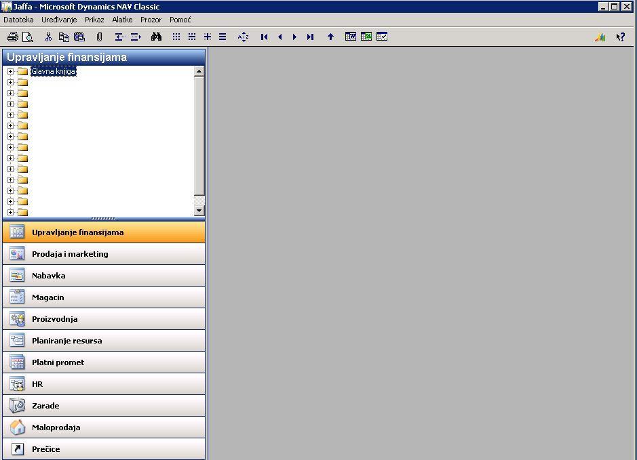Close the Dynamics NAV window
637x460 pixels.
click(x=627, y=7)
